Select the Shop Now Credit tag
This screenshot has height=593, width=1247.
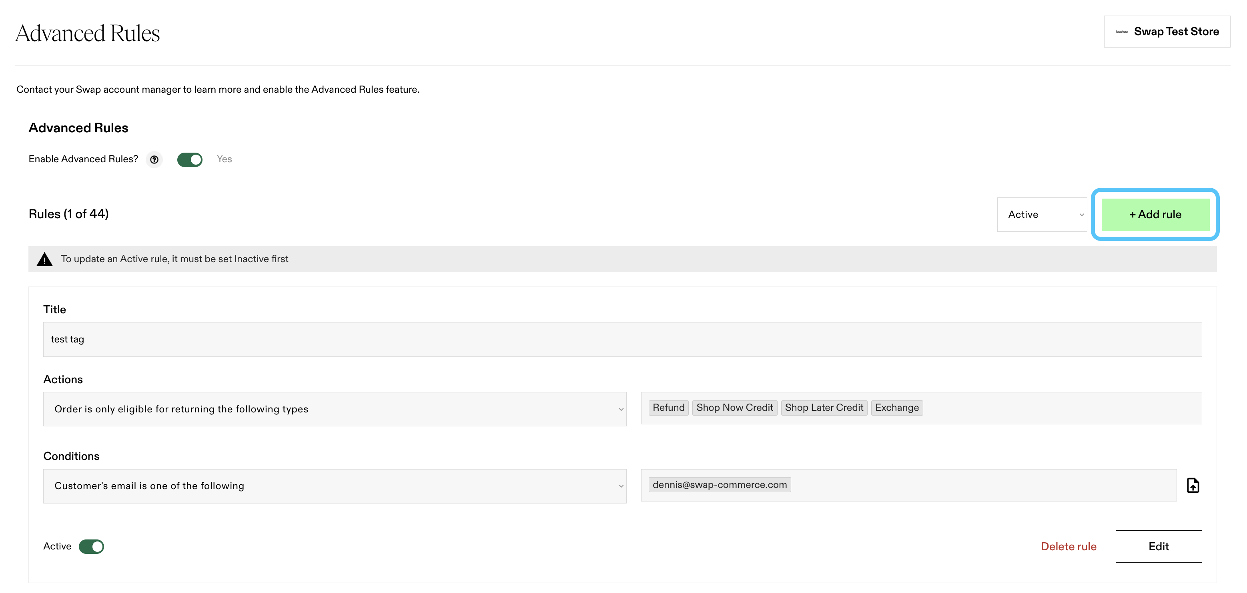pos(734,408)
